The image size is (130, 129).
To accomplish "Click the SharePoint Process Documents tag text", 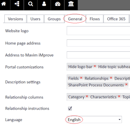I will 96,85.
